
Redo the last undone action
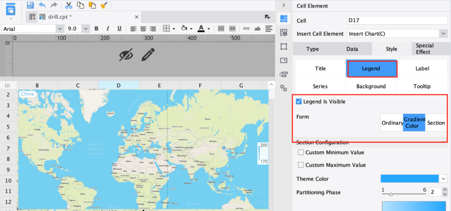pos(54,5)
